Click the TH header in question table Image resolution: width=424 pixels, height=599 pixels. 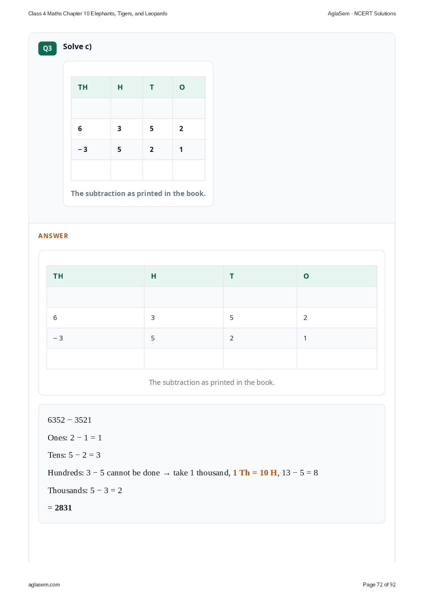point(91,87)
